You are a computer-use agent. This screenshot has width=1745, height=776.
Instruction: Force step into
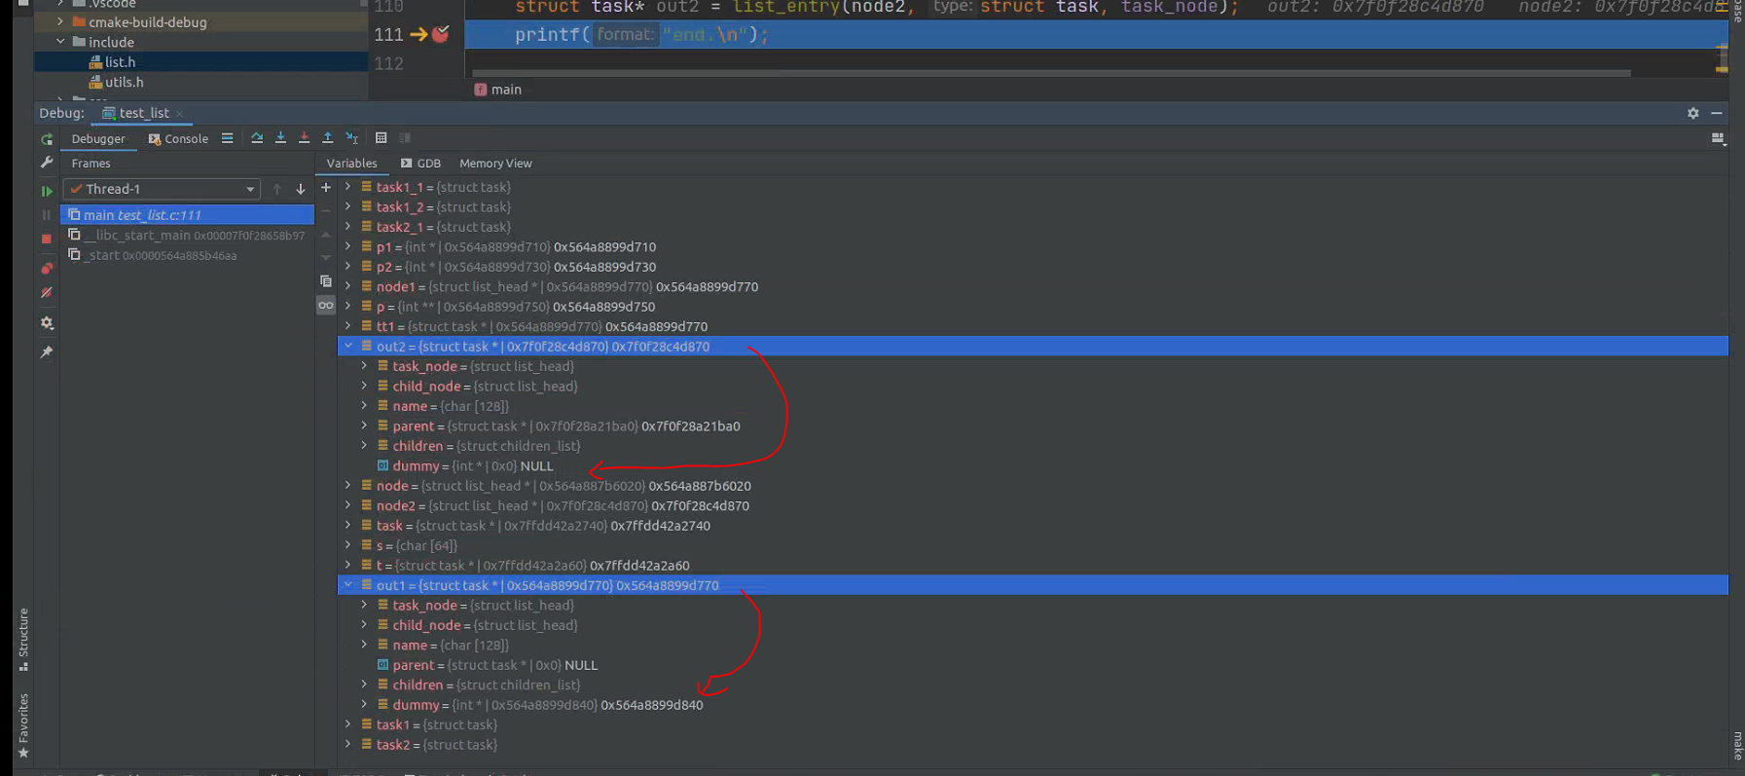pyautogui.click(x=304, y=138)
